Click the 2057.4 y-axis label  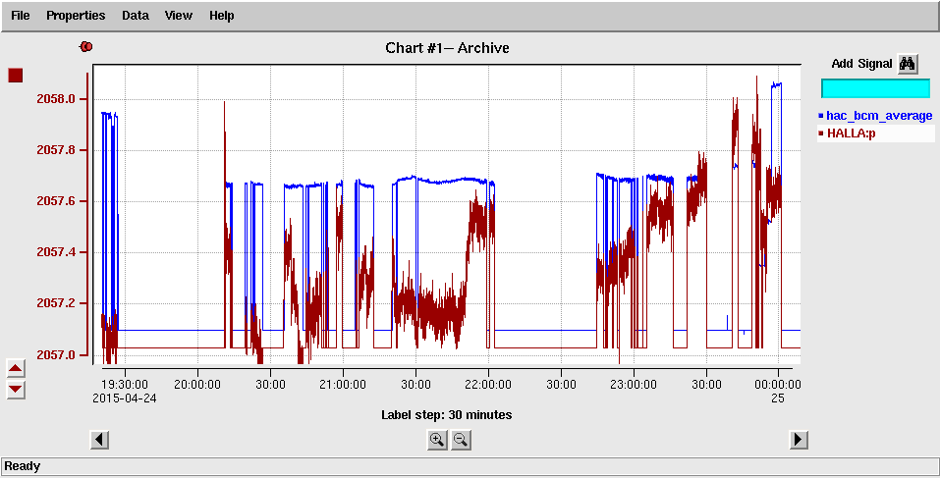54,253
